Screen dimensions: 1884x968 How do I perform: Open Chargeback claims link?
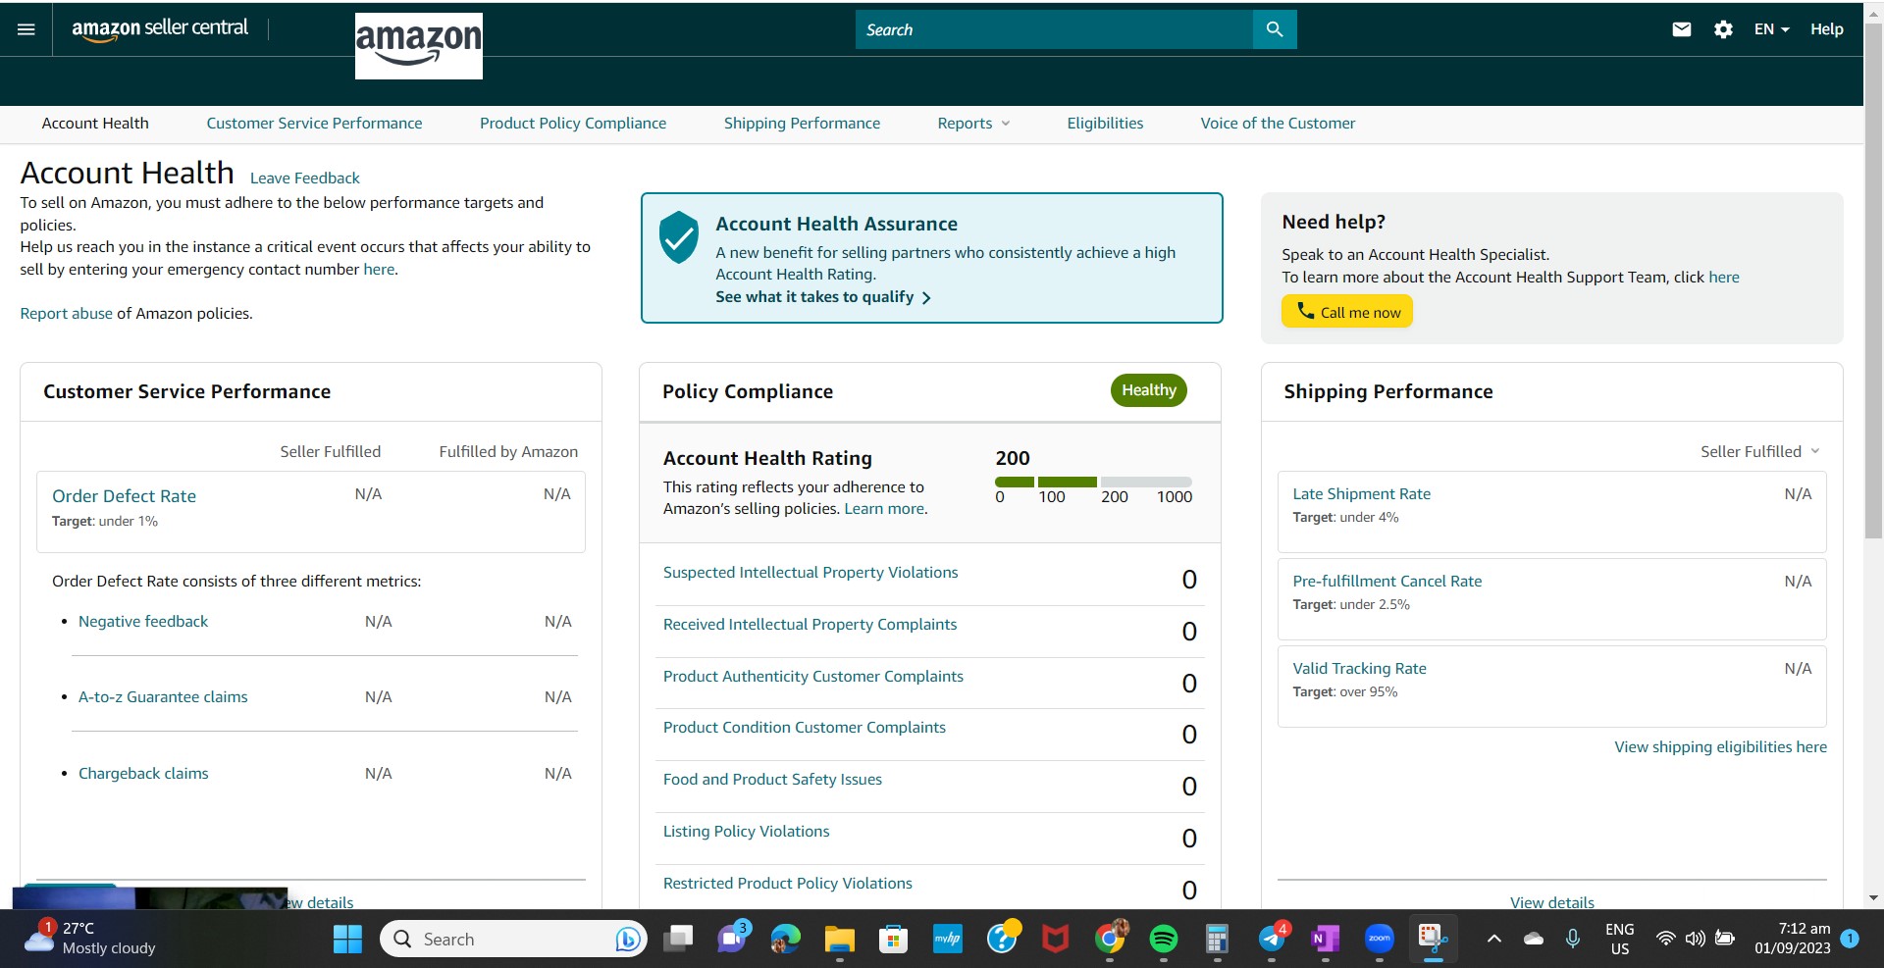point(143,774)
